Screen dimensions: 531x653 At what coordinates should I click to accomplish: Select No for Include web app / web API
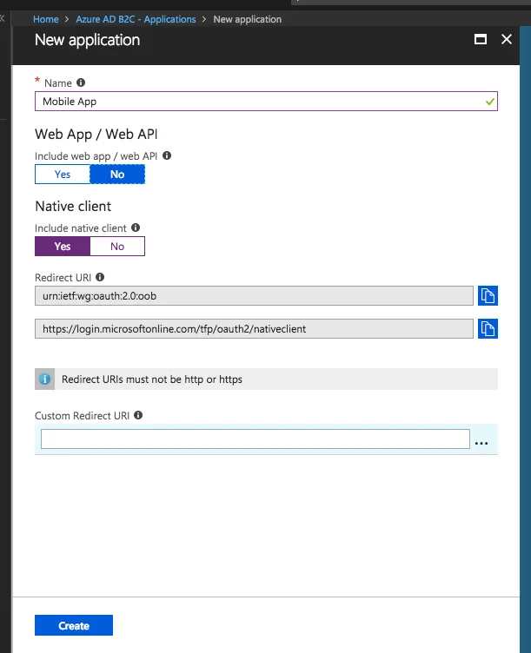pos(117,174)
